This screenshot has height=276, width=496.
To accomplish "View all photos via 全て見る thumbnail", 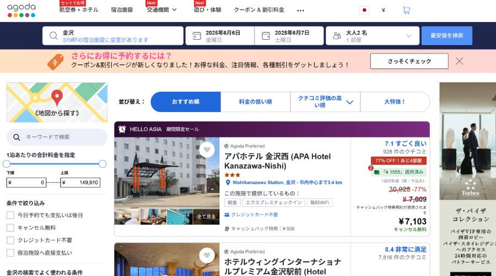I will pos(206,217).
